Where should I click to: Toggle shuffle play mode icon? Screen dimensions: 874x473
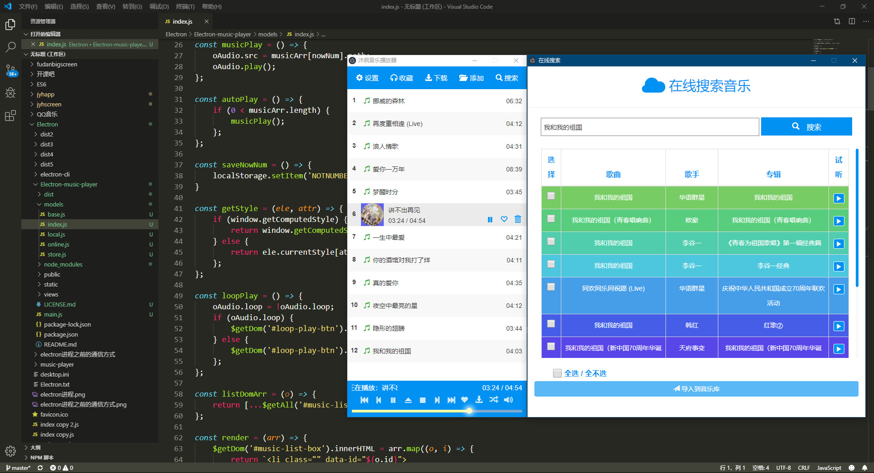[x=493, y=400]
